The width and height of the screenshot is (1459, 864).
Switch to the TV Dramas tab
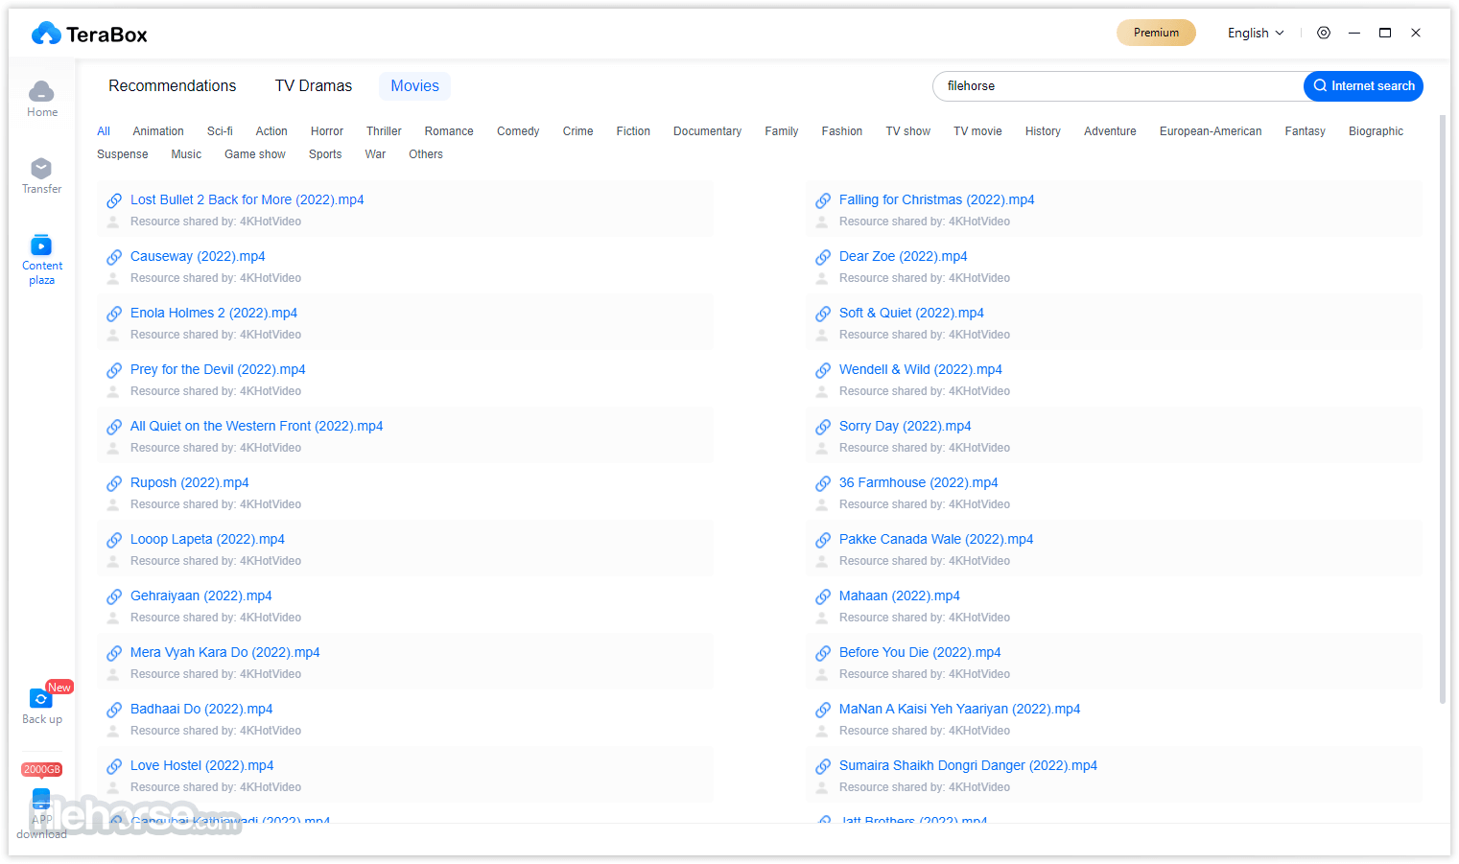point(314,86)
